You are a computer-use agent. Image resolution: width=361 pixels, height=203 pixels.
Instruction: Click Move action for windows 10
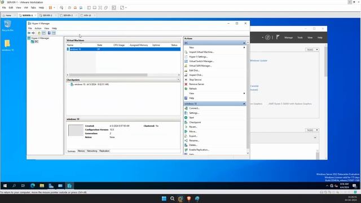[193, 131]
